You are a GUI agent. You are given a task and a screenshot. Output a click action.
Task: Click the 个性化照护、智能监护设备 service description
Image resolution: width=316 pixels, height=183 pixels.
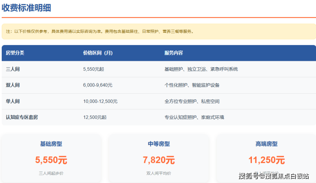[x=191, y=85]
